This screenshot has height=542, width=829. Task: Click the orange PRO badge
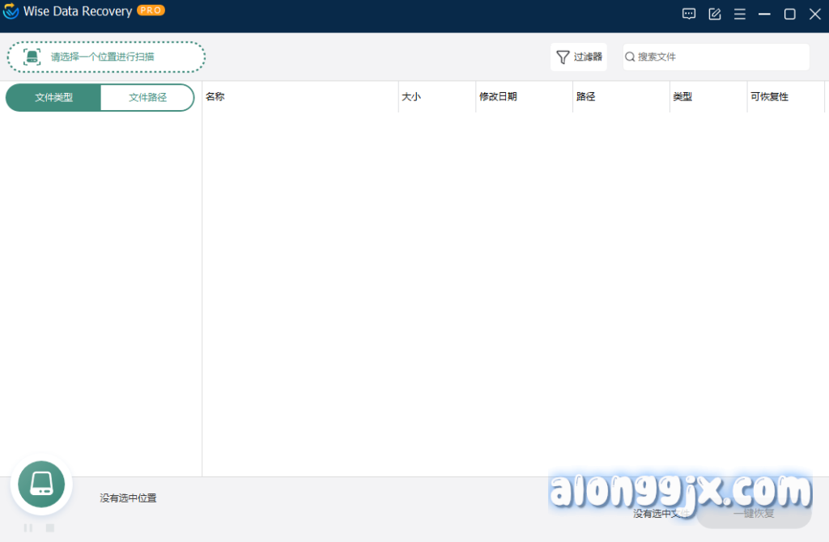point(151,11)
